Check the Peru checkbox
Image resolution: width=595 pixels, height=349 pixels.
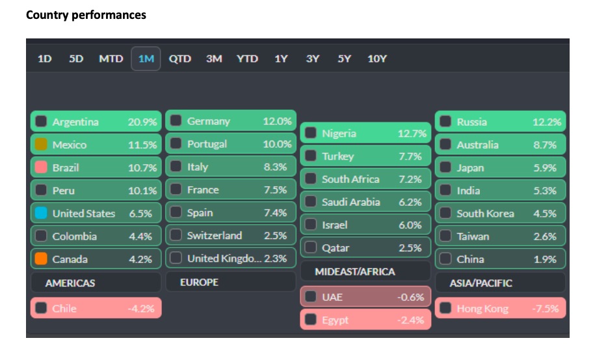click(41, 190)
